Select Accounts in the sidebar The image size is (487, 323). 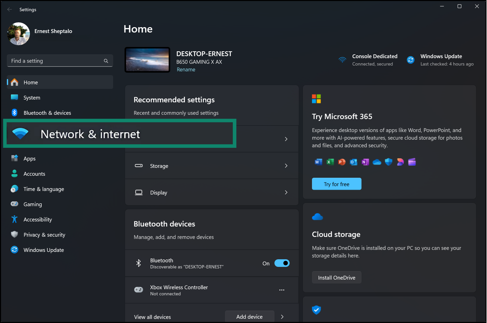pos(14,173)
